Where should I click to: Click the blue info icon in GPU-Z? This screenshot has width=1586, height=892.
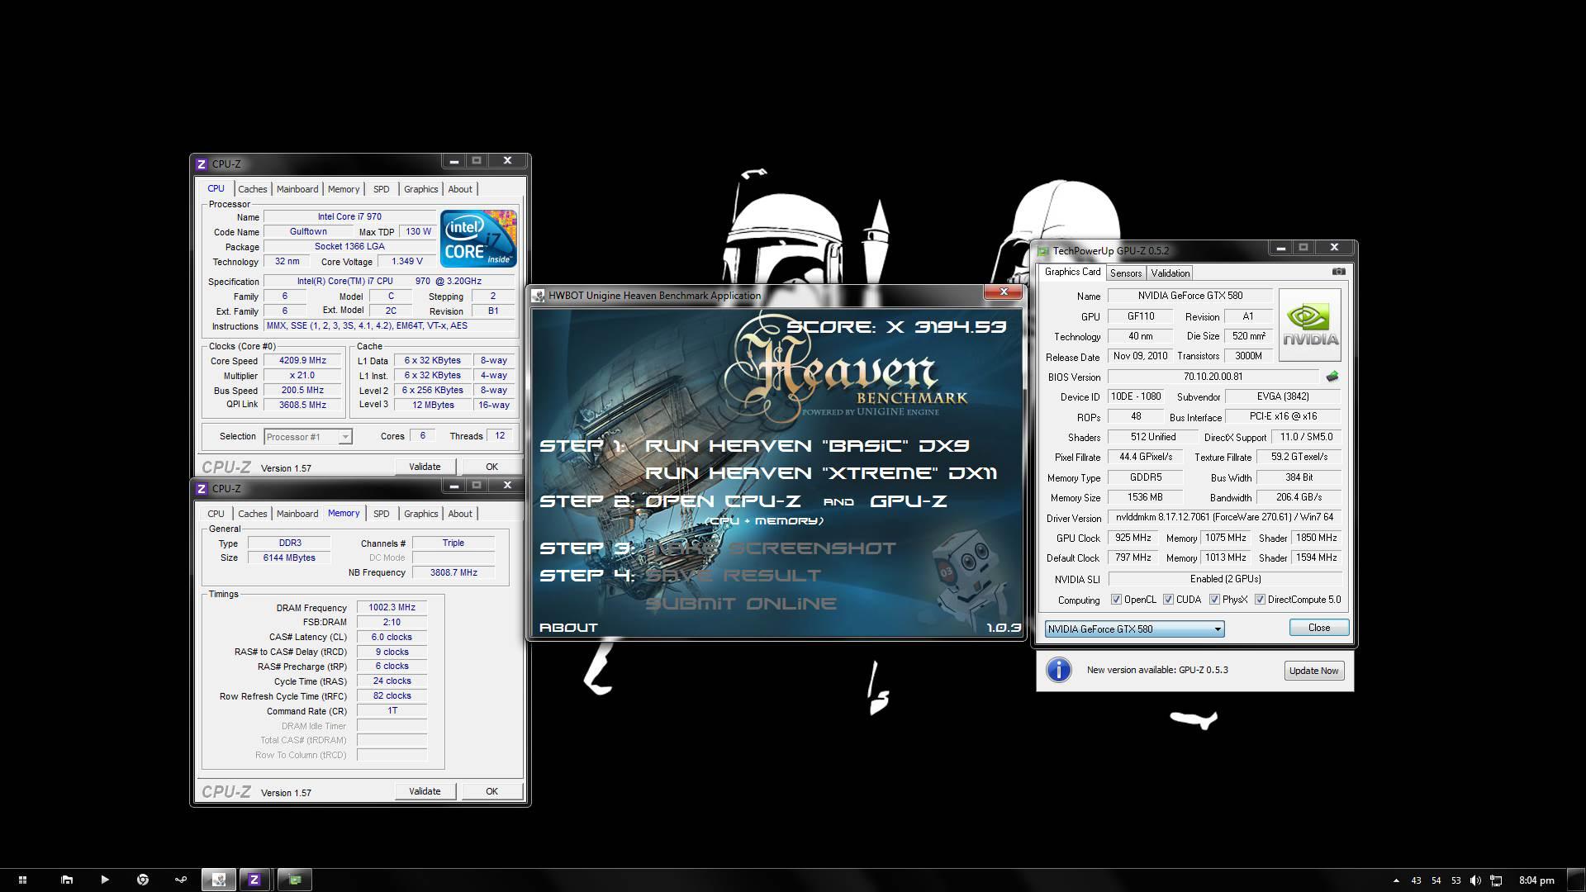click(1058, 670)
